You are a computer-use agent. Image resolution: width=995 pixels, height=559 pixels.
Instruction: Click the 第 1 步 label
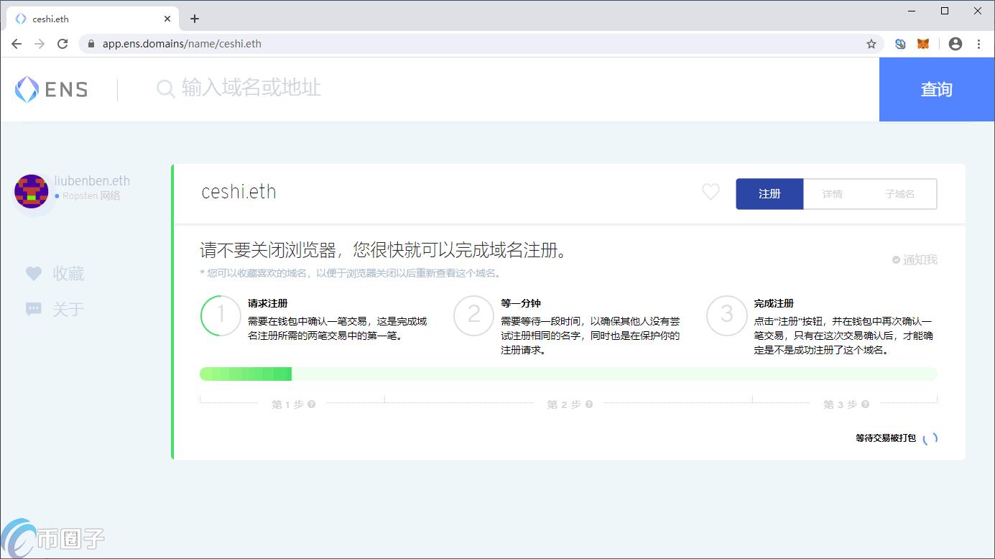(x=287, y=405)
